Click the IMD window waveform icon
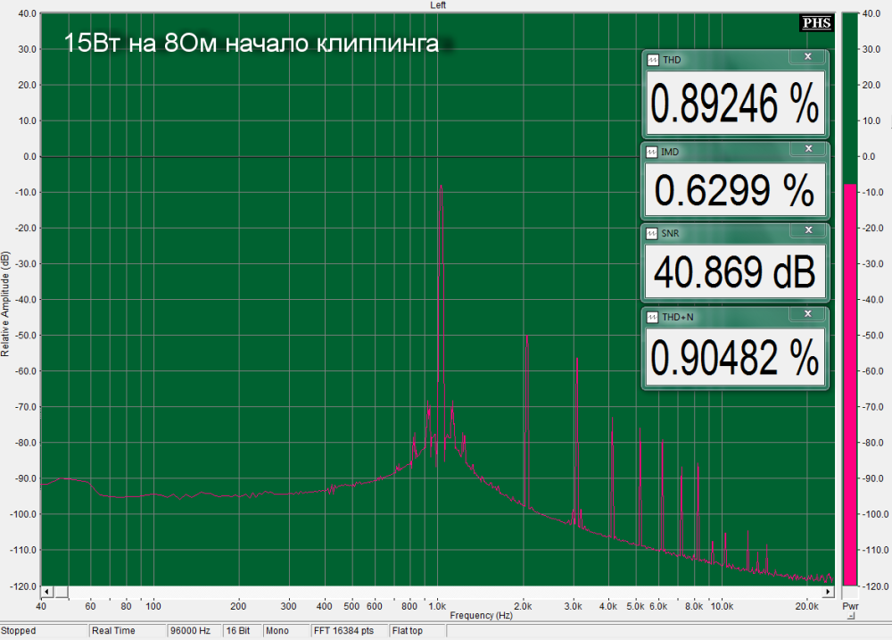 coord(652,152)
